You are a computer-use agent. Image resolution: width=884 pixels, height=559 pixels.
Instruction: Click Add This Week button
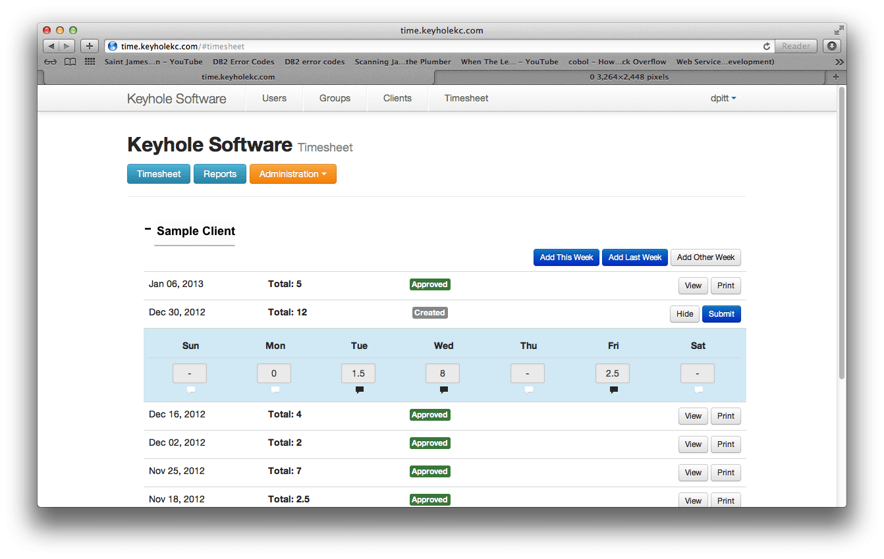[x=566, y=257]
